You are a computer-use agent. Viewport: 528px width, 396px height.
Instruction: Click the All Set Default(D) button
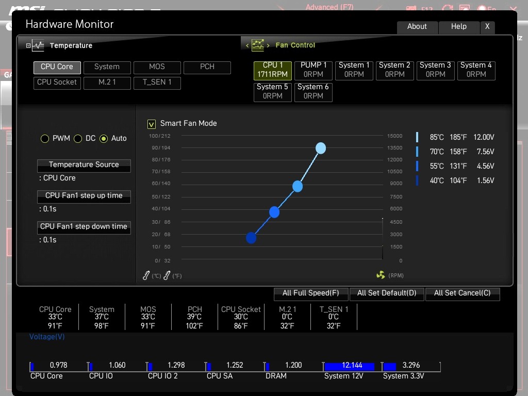[387, 293]
